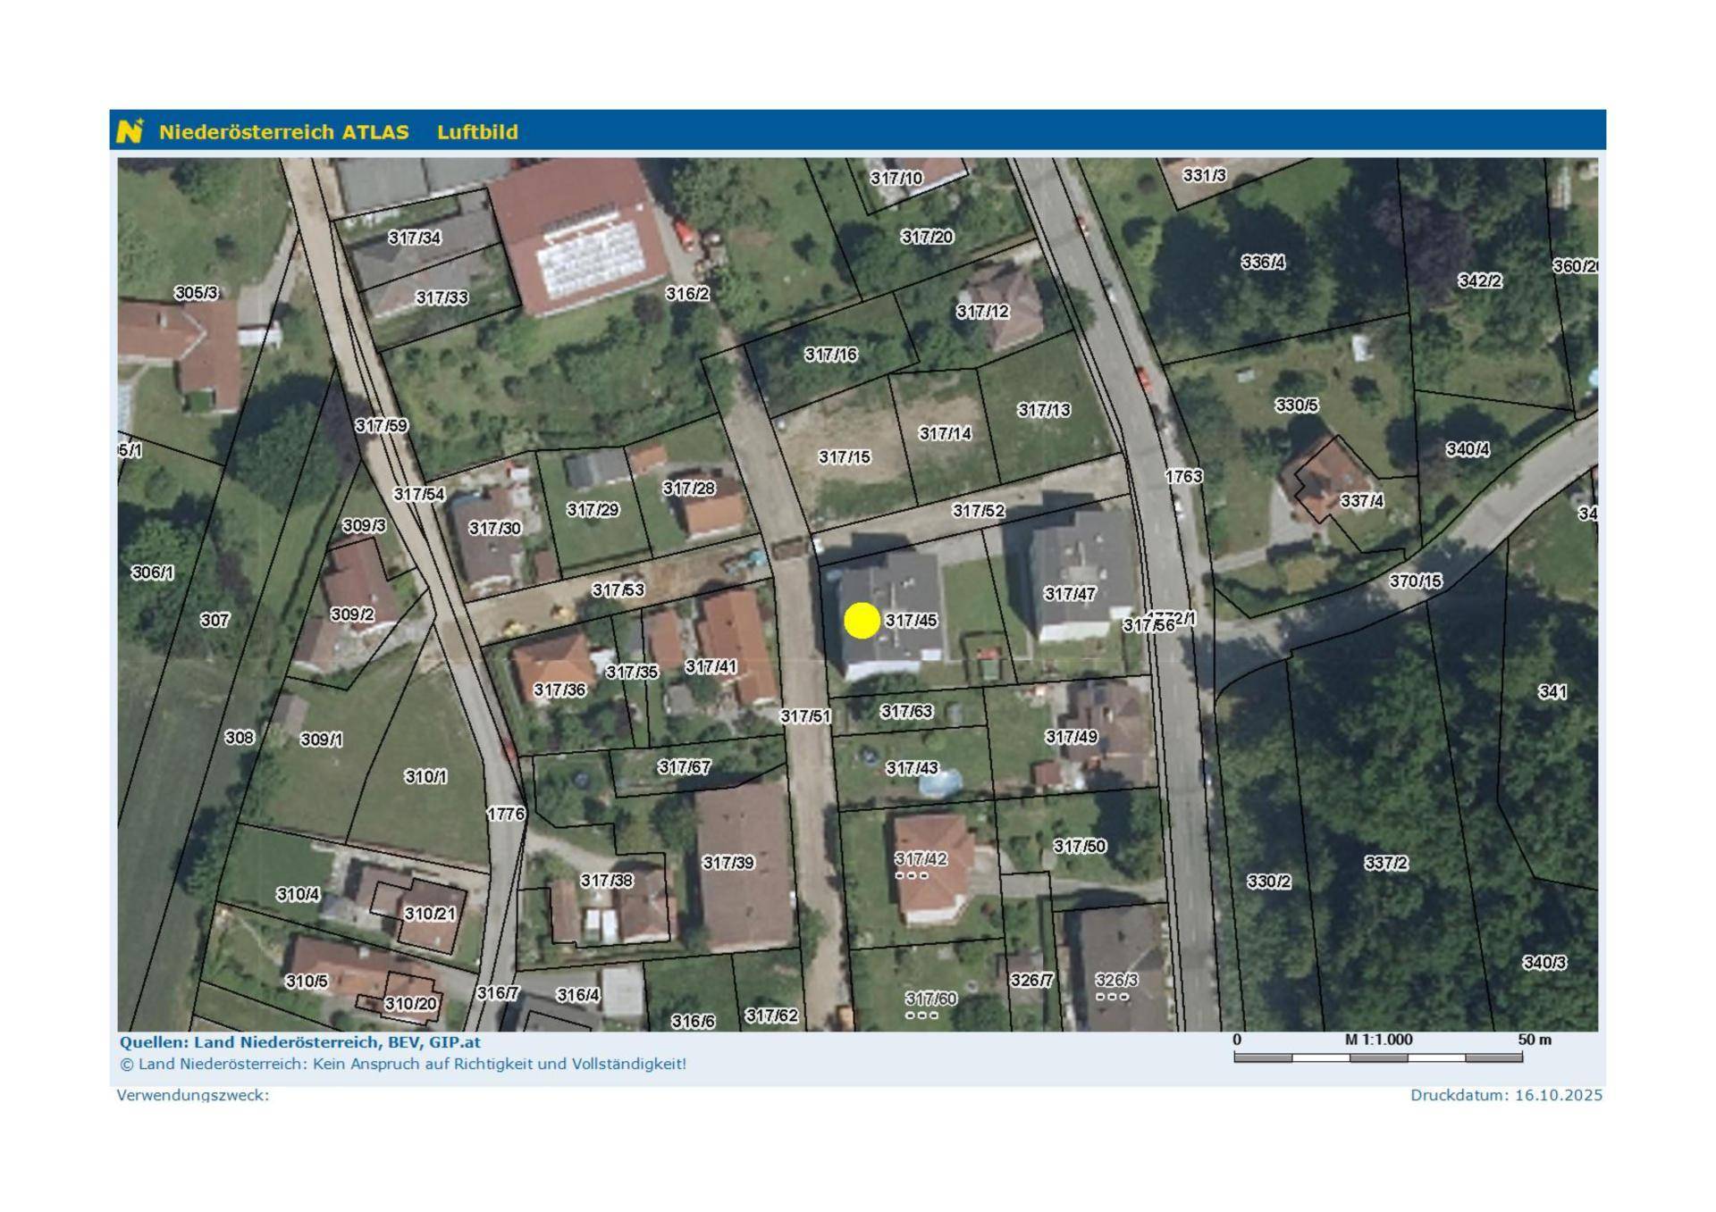The height and width of the screenshot is (1212, 1716).
Task: Click the Verwendungszweck field label
Action: pos(192,1095)
